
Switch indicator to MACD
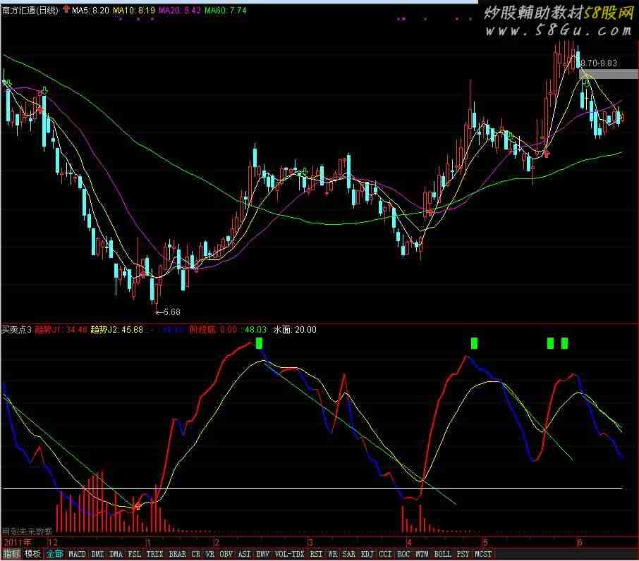[x=77, y=555]
